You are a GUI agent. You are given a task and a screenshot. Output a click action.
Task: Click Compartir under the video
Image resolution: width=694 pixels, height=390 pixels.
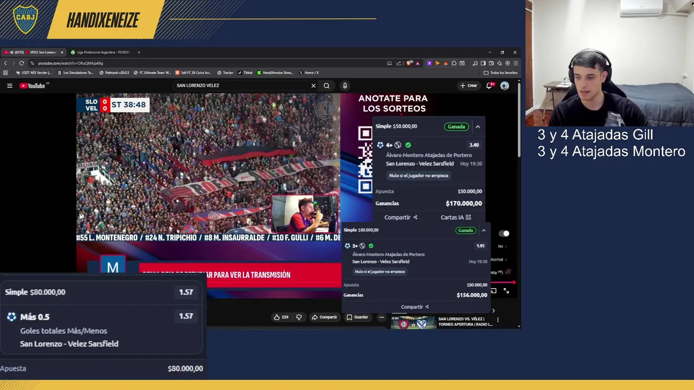324,317
